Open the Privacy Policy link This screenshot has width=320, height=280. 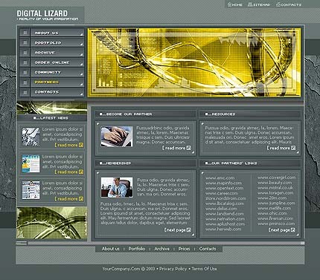[x=173, y=269]
